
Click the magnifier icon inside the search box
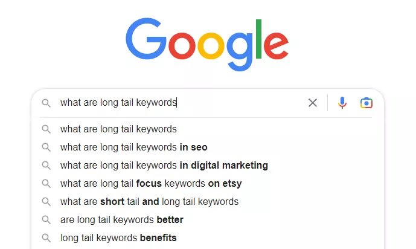tap(46, 103)
